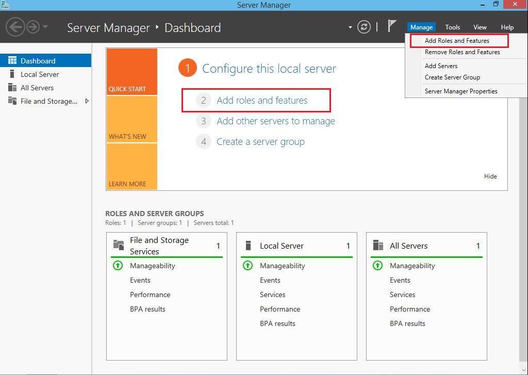This screenshot has height=375, width=528.
Task: Click the Local Server icon in sidebar
Action: coord(12,74)
